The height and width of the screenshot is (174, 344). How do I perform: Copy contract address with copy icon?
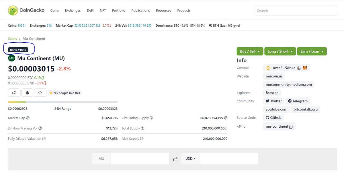pyautogui.click(x=299, y=68)
